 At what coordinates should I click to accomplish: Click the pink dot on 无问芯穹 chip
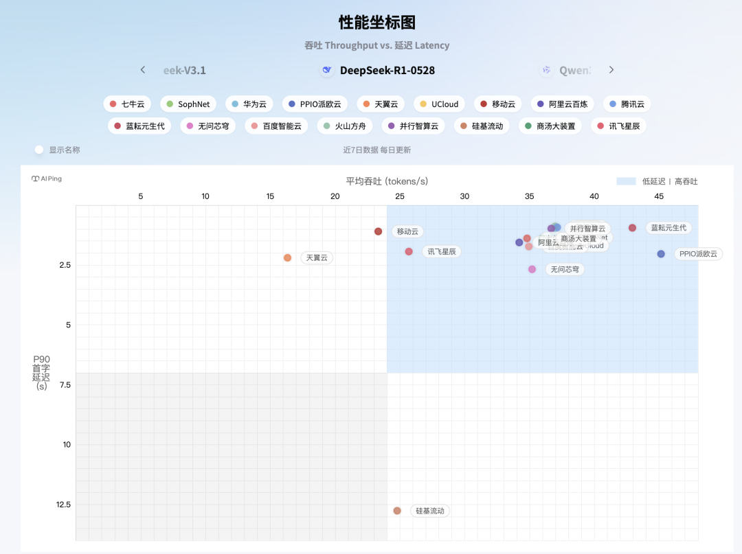coord(190,126)
